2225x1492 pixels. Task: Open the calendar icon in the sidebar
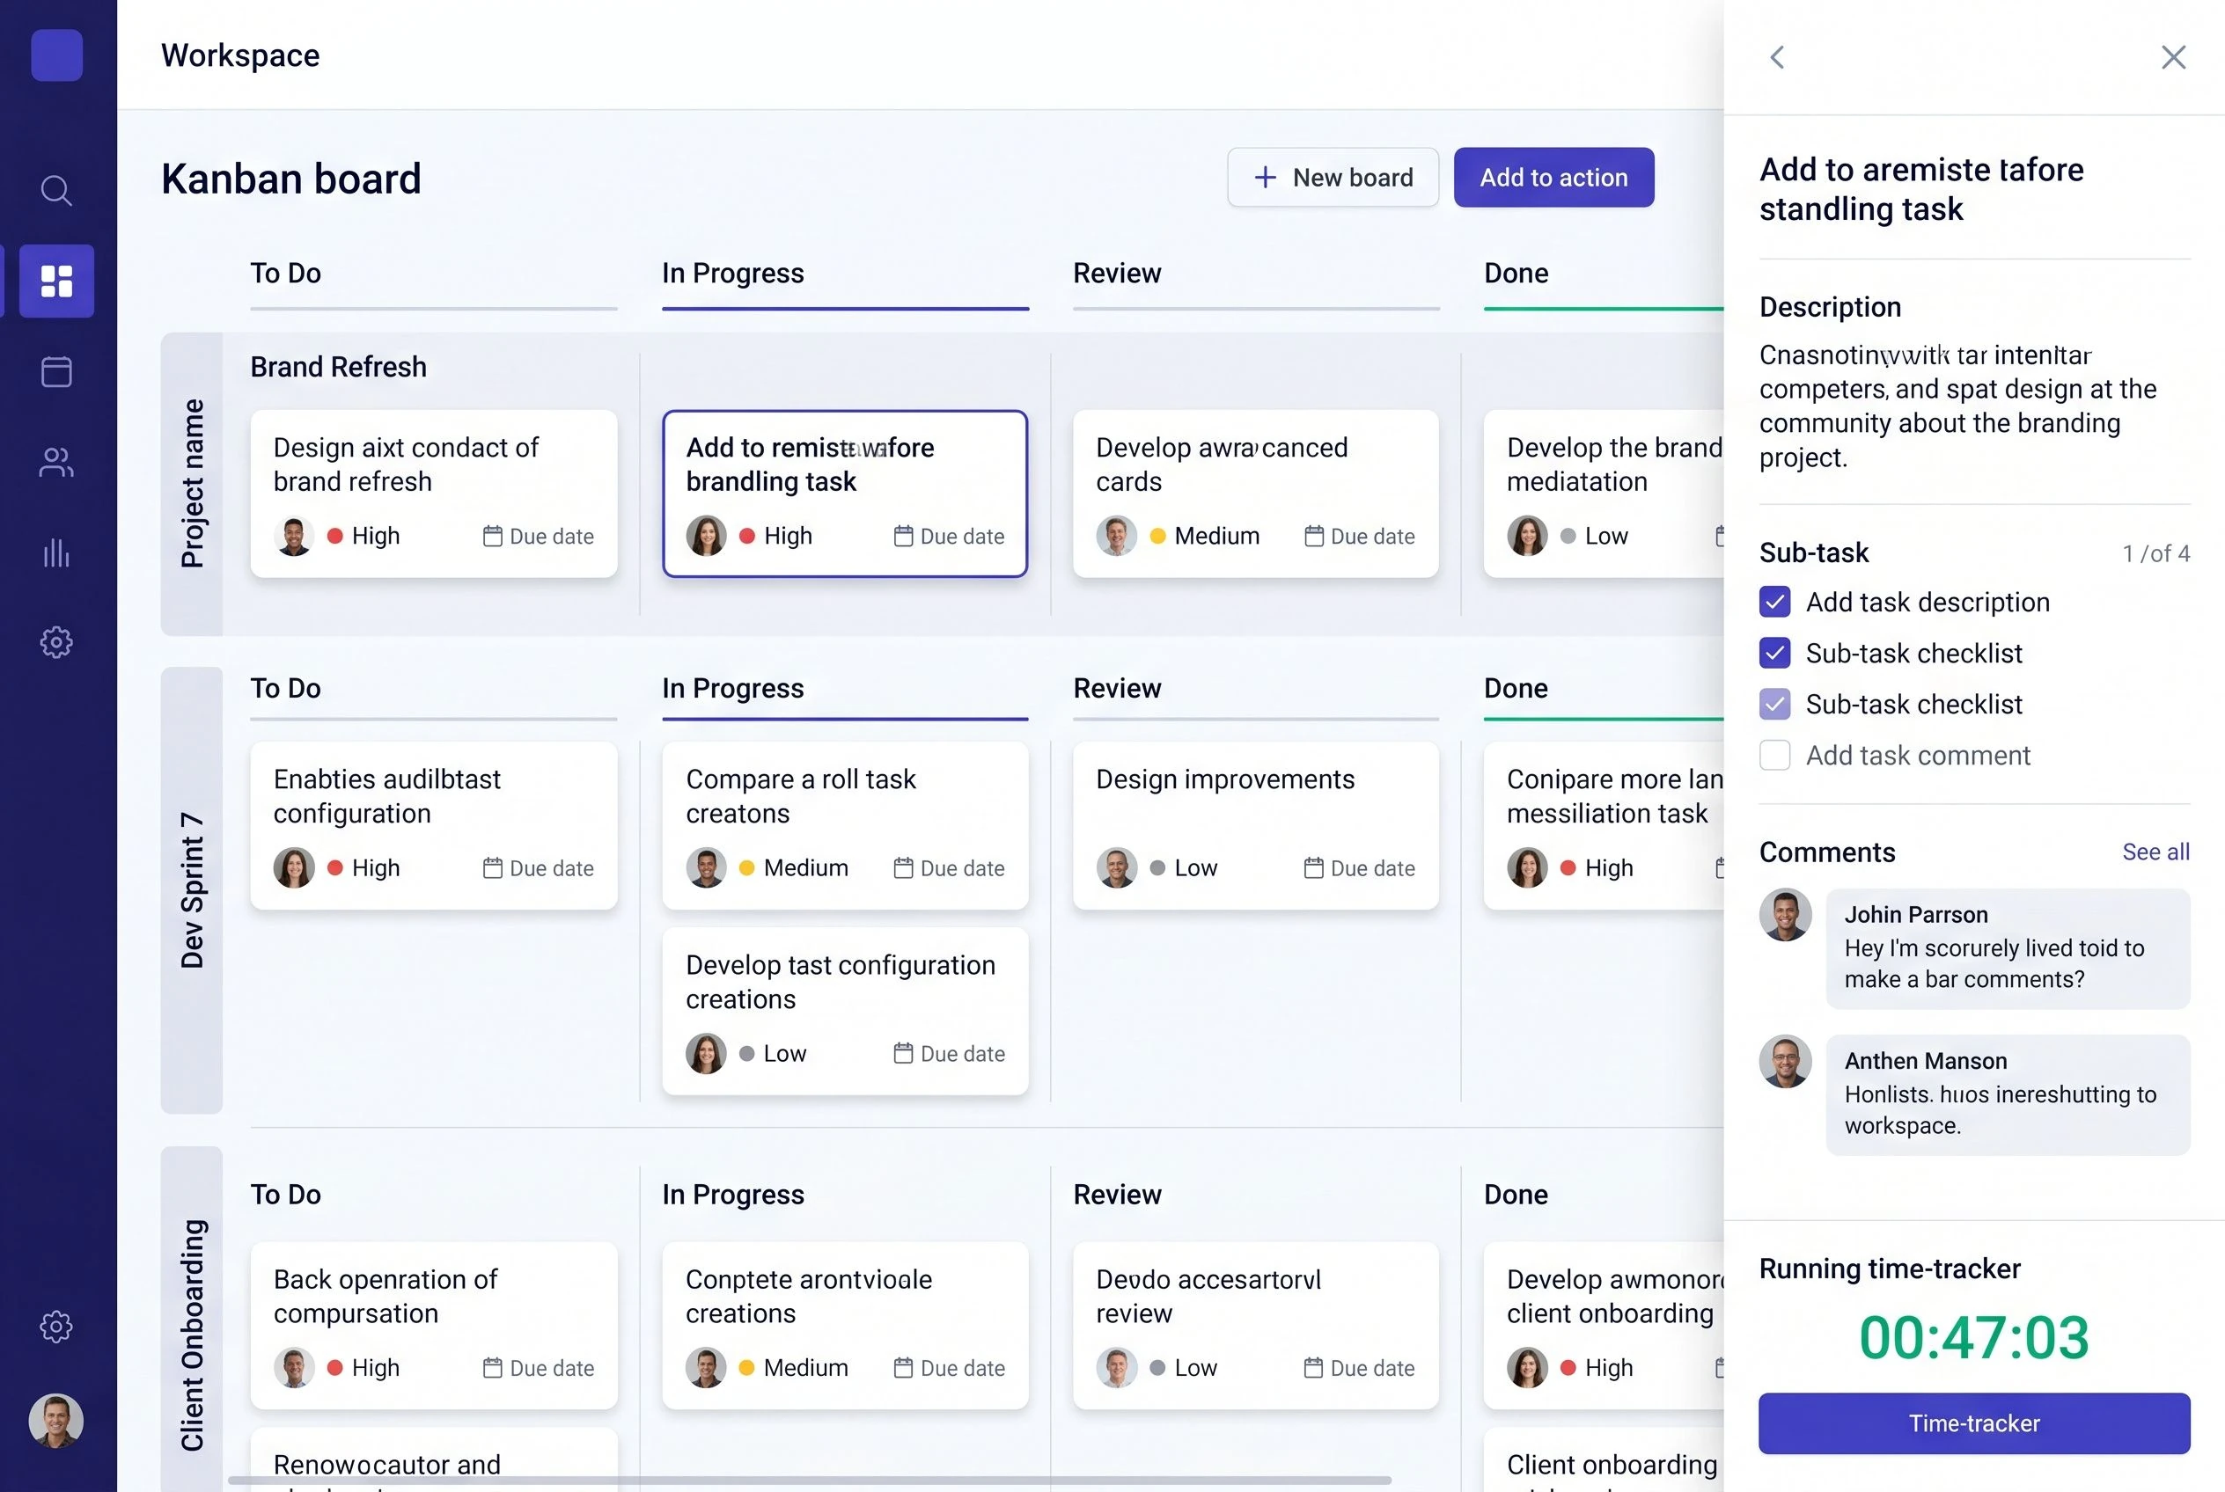point(56,371)
